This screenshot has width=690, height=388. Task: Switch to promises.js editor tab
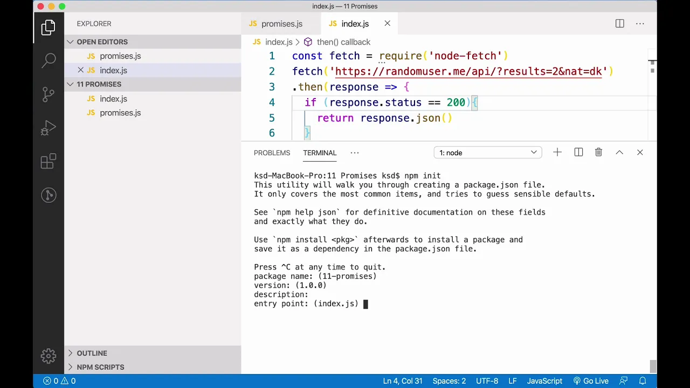pos(281,24)
